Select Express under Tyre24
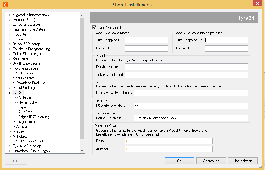 coord(24,107)
